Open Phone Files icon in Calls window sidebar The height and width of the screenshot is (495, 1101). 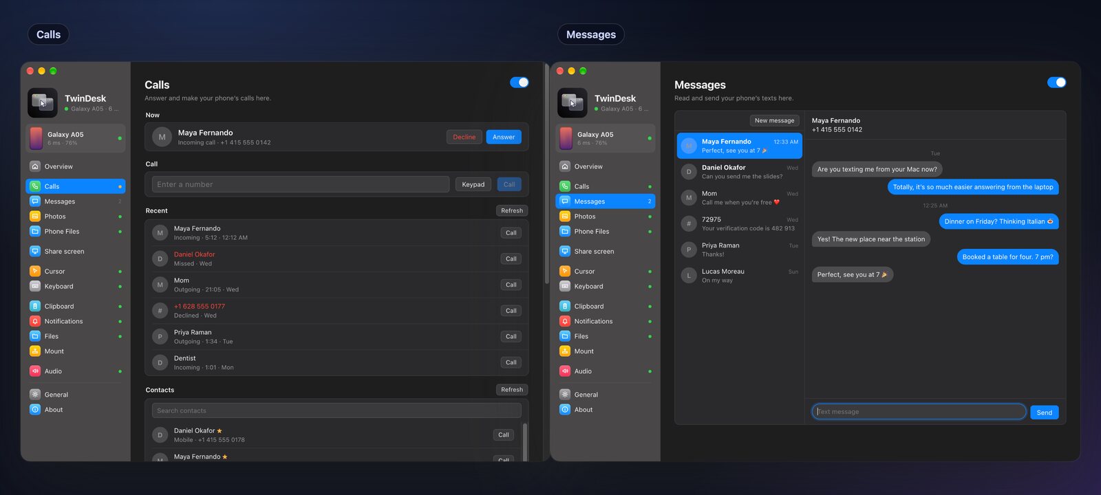pos(35,232)
